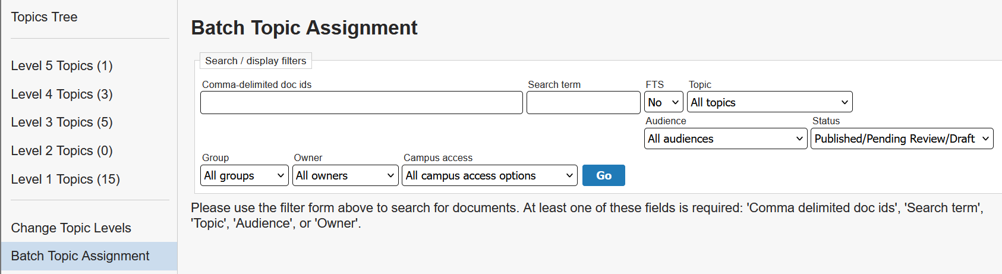Click the Comma-delimited doc ids field

pyautogui.click(x=361, y=103)
